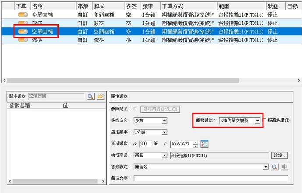The height and width of the screenshot is (193, 302).
Task: Search sound effect with magnifier icon
Action: click(x=274, y=167)
